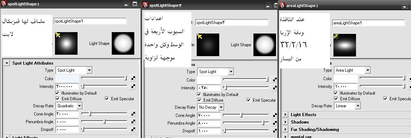
Task: Click the map button beside spotLightShape1 Dropoff
Action: tap(133, 129)
